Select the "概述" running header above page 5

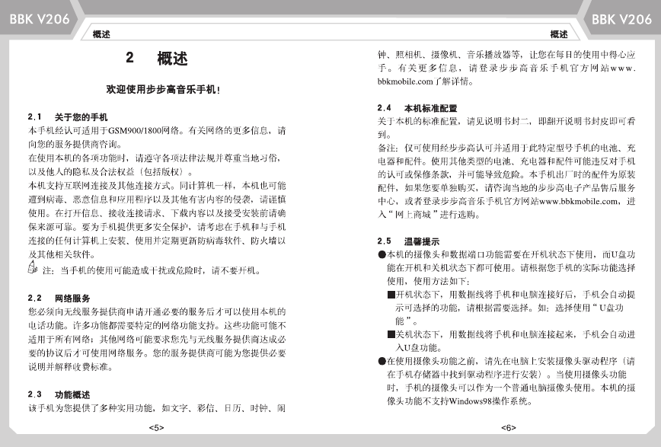tap(101, 34)
